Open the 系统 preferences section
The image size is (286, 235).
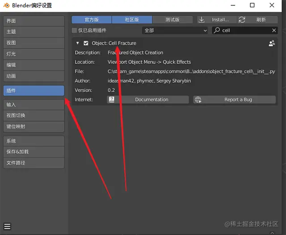click(34, 141)
